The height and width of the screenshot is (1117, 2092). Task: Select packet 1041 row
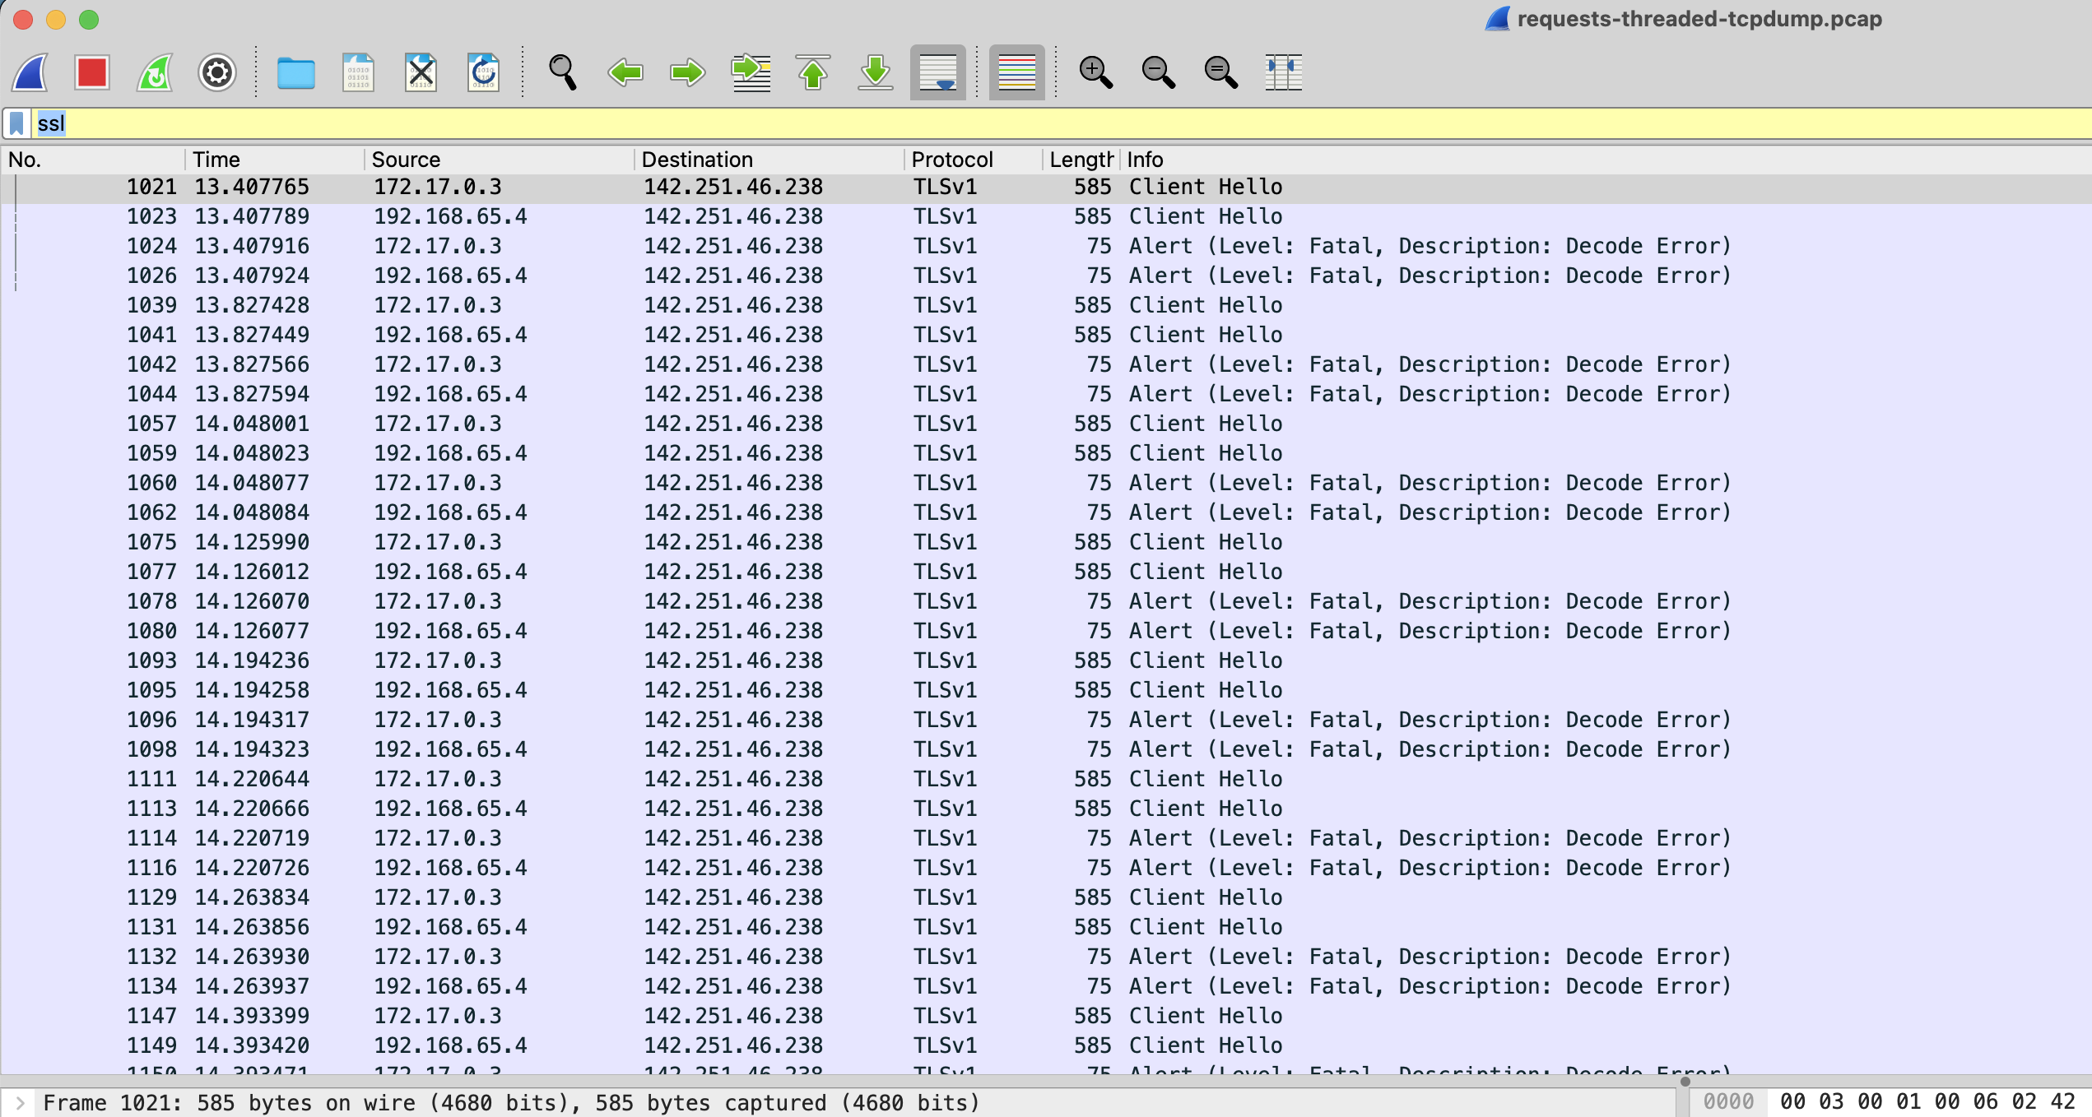pyautogui.click(x=1046, y=335)
